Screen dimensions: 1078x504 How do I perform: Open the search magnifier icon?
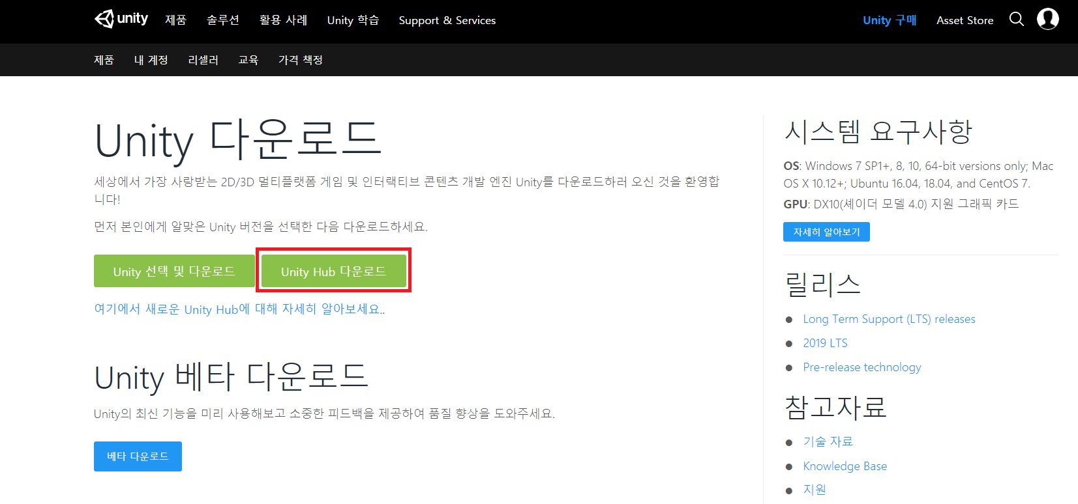(1016, 20)
